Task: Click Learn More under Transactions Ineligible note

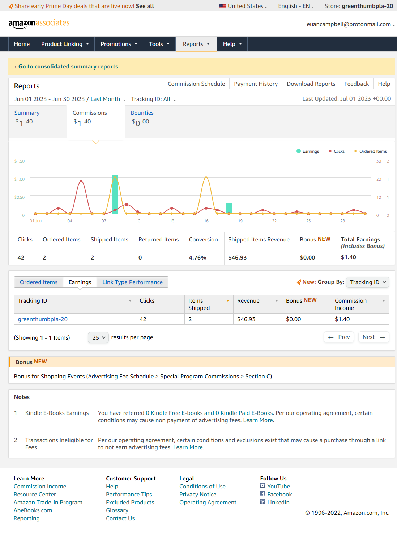Action: (x=188, y=447)
